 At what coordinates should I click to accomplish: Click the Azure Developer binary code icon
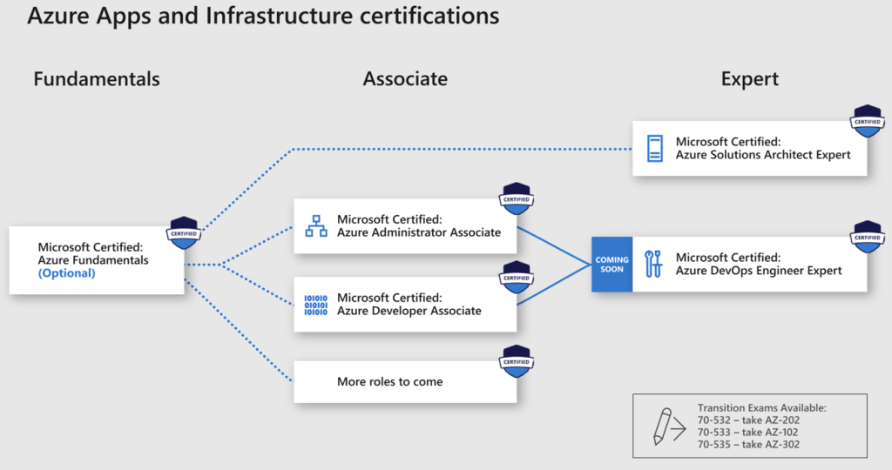(x=315, y=305)
